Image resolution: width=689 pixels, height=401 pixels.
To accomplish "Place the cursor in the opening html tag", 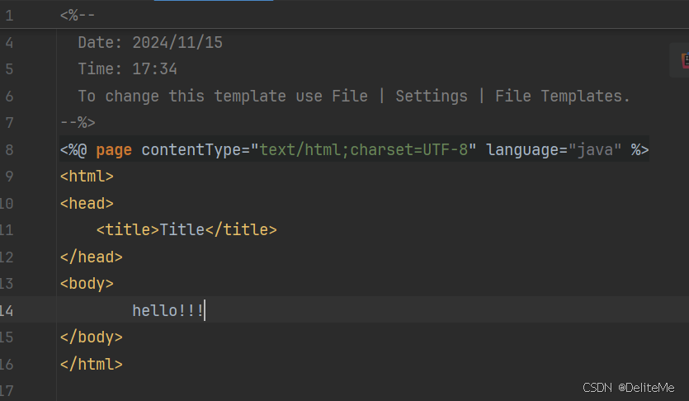I will (x=87, y=177).
